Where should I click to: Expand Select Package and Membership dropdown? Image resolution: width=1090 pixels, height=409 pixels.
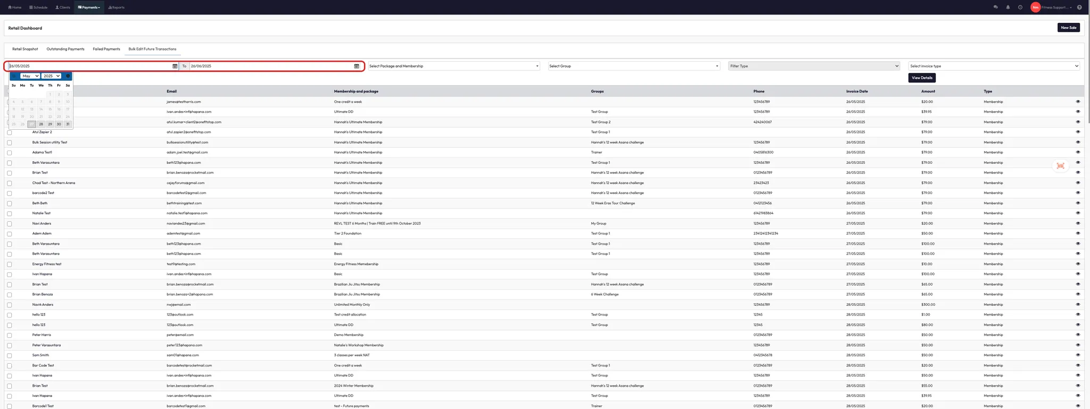(454, 66)
